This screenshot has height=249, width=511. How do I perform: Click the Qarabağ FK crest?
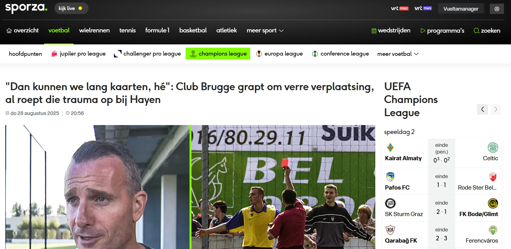390,230
